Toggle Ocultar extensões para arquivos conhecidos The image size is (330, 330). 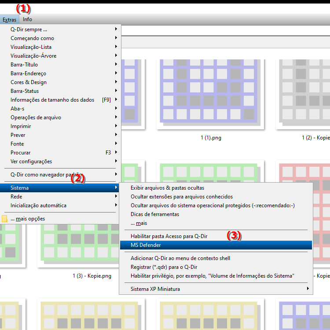[x=216, y=197]
